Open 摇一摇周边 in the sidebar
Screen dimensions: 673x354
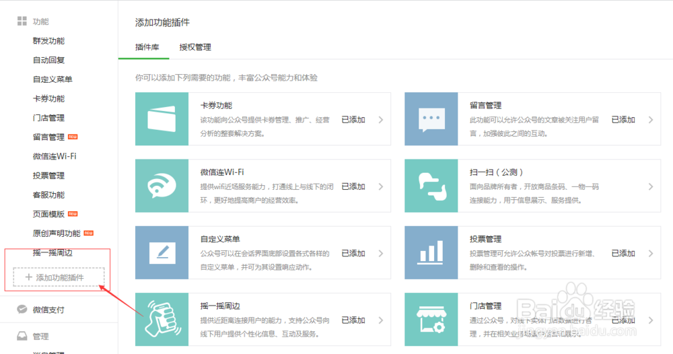point(52,253)
